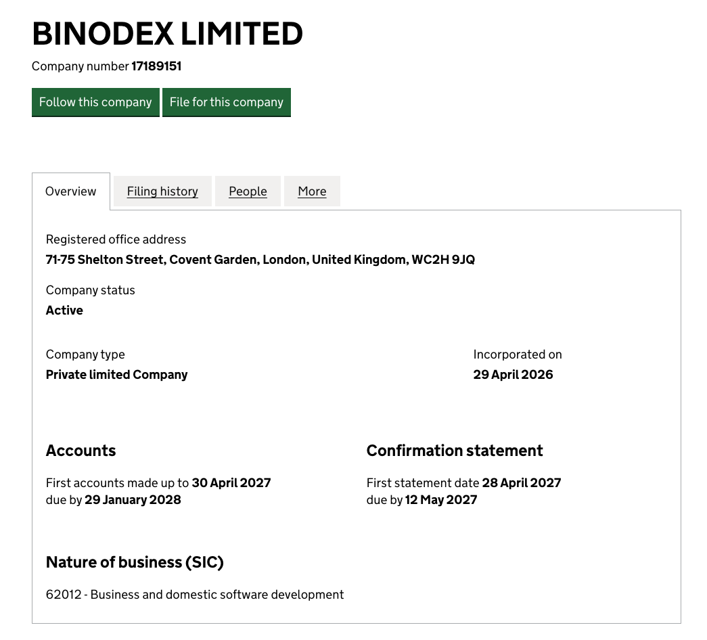Viewport: 707px width, 640px height.
Task: Click first statement date 28 April 2027
Action: pos(522,483)
